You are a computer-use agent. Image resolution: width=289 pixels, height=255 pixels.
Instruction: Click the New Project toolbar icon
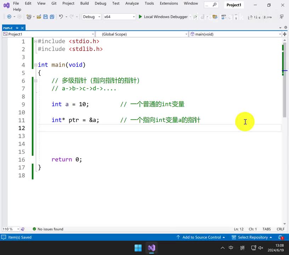pos(29,17)
